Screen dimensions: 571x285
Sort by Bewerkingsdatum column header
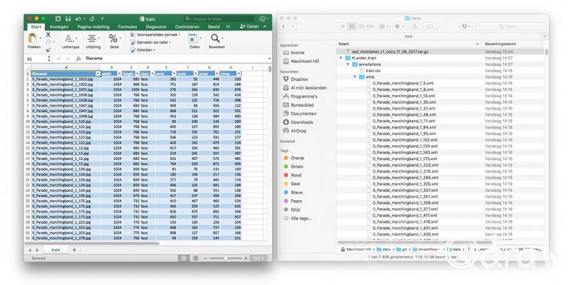pos(512,44)
